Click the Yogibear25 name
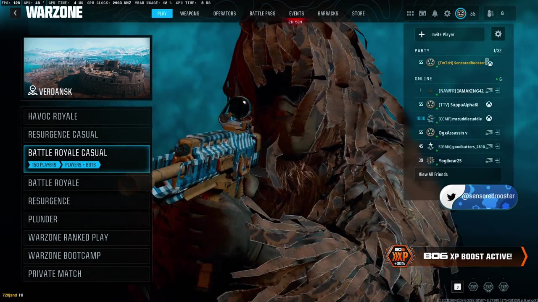The height and width of the screenshot is (302, 538). pos(450,160)
